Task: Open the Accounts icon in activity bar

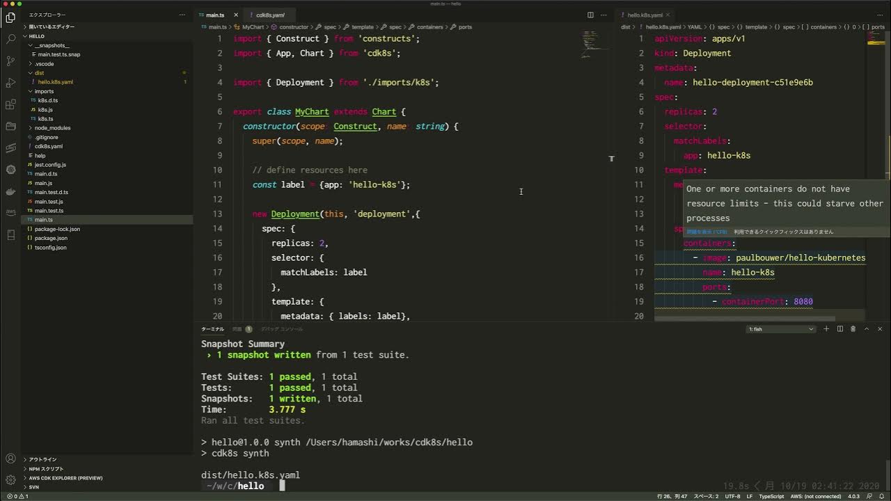Action: (10, 459)
